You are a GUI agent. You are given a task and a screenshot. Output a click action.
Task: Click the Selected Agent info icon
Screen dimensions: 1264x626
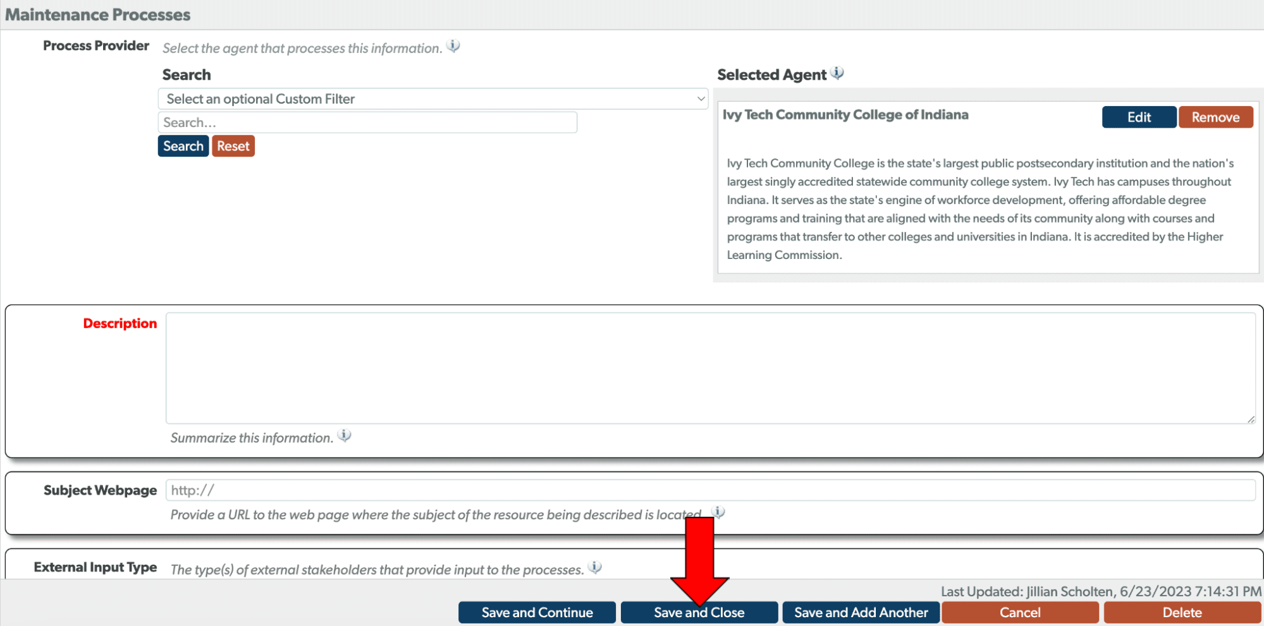click(x=837, y=73)
